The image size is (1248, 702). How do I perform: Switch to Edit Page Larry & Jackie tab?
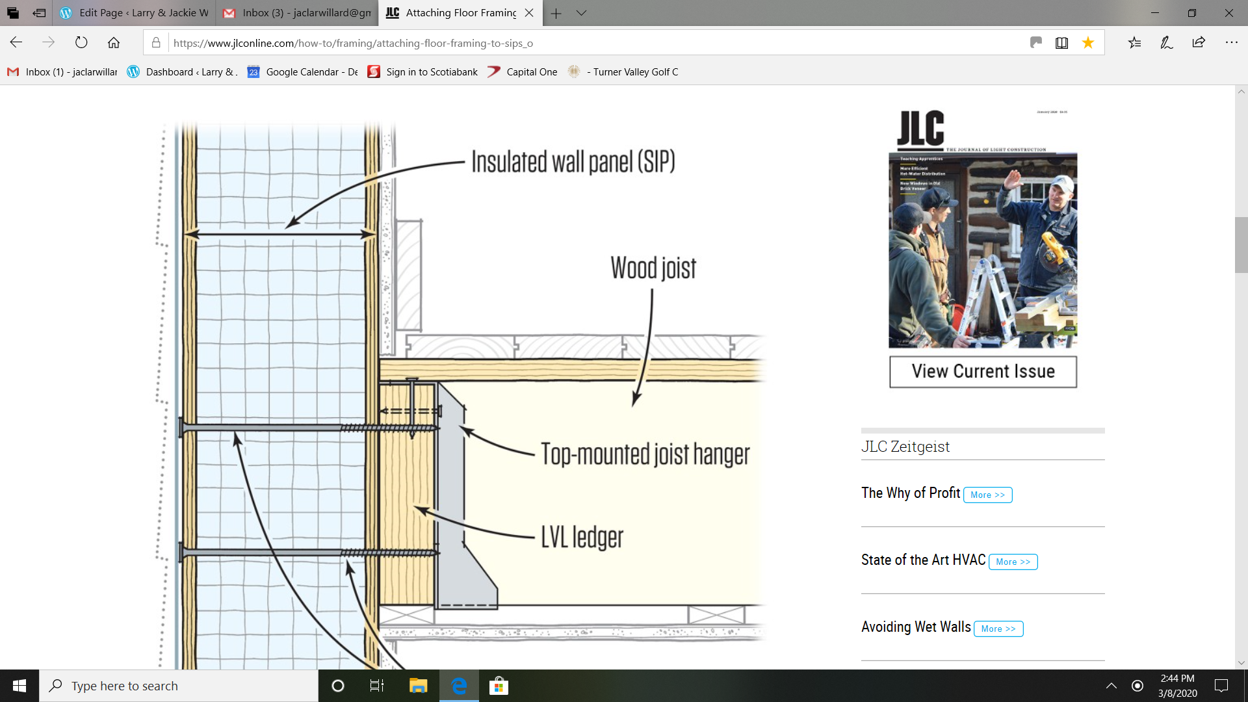click(135, 13)
